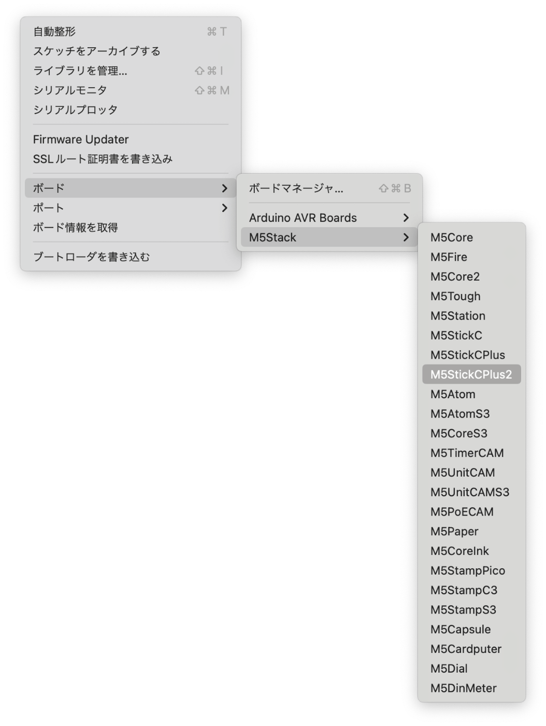Select M5UnitCAMS3 board
546x726 pixels.
click(x=471, y=492)
